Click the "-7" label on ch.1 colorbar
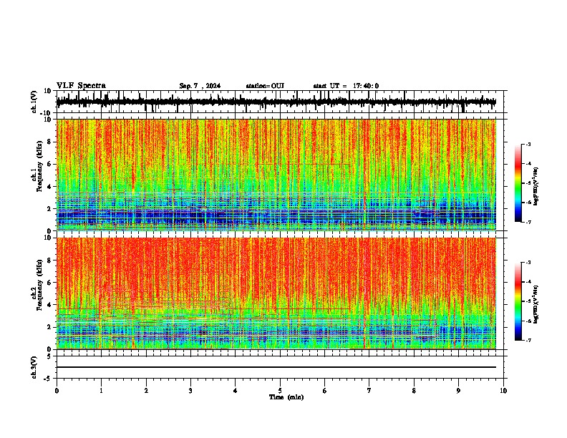567x438 pixels. [x=528, y=222]
